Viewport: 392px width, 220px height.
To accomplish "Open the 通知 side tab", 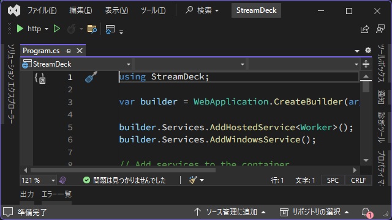I will [x=381, y=97].
